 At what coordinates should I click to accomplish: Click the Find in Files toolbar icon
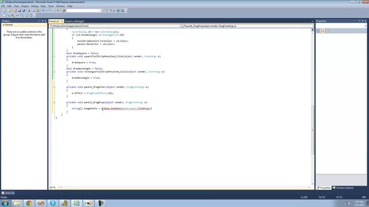63,10
